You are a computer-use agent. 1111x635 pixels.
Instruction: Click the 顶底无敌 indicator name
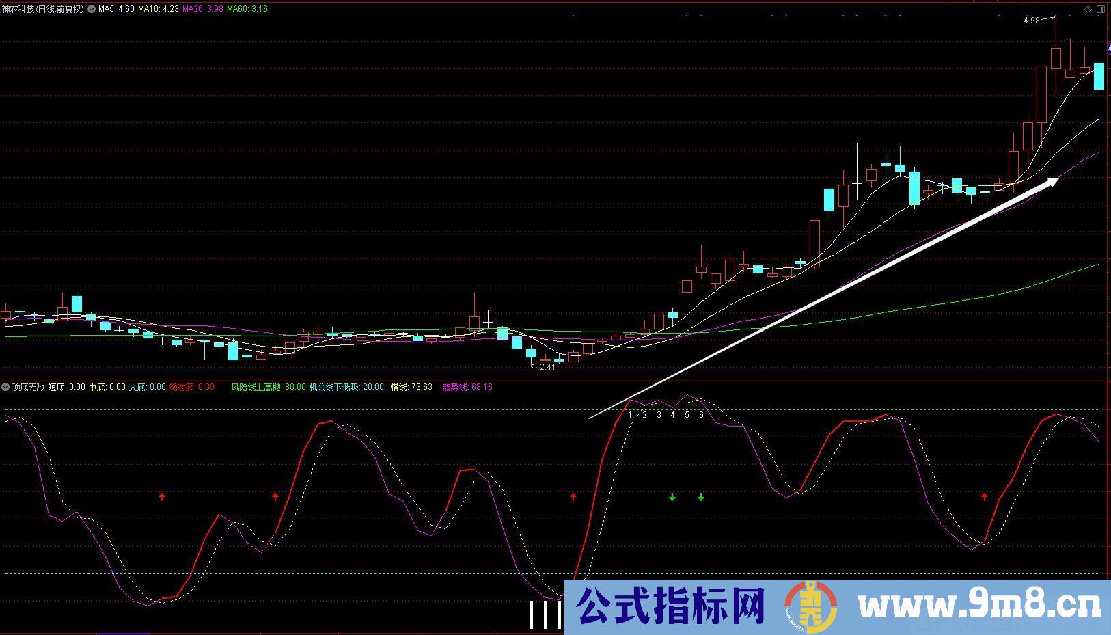click(x=28, y=387)
